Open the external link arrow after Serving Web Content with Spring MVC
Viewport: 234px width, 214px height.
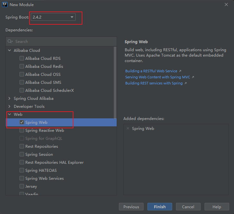[193, 77]
